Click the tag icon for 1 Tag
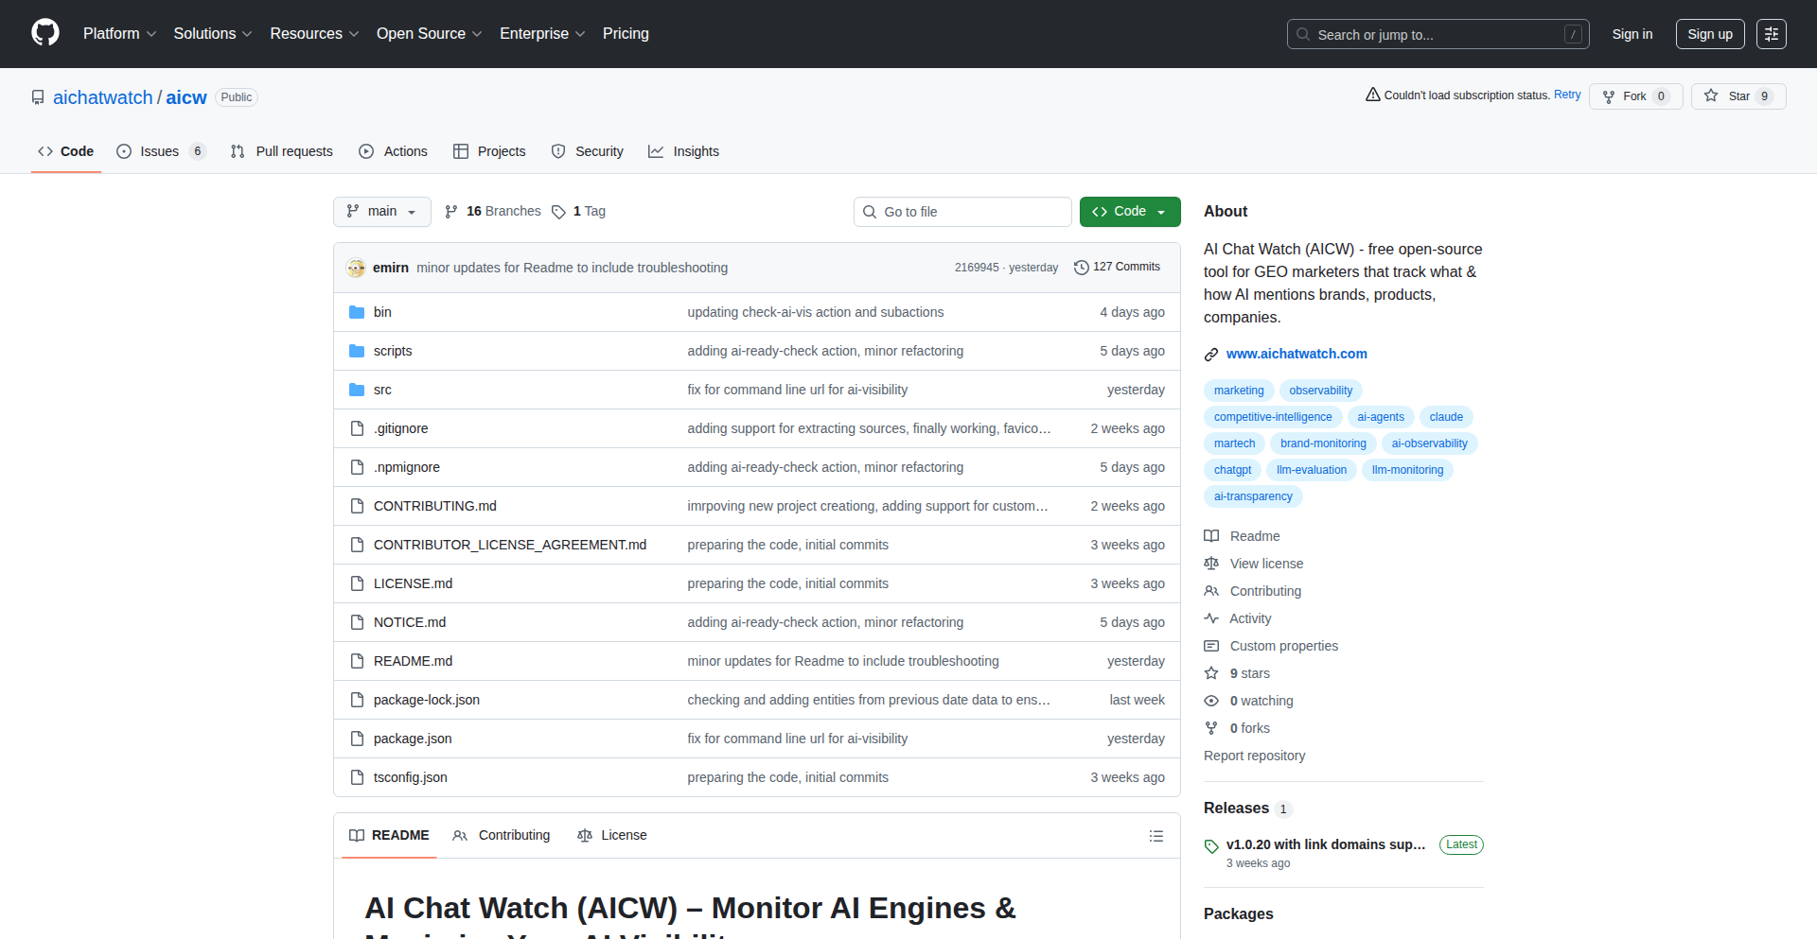Image resolution: width=1817 pixels, height=939 pixels. [559, 212]
